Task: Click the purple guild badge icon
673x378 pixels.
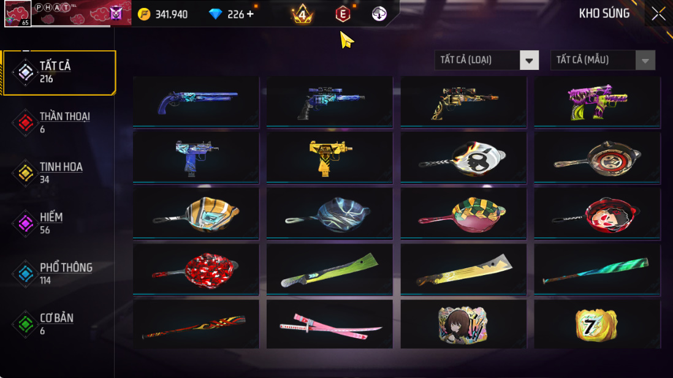Action: (116, 13)
